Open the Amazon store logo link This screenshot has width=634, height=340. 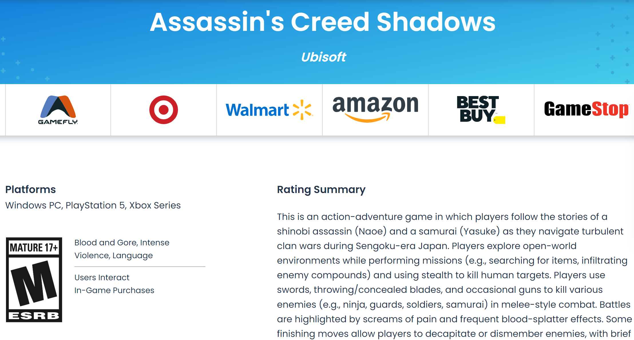(x=375, y=108)
